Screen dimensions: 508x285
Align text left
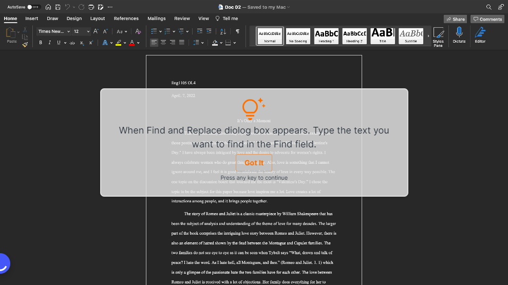click(x=154, y=43)
